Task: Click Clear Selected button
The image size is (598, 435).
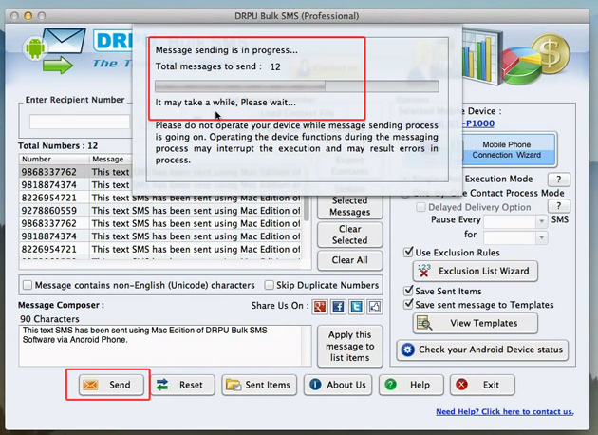Action: pyautogui.click(x=349, y=235)
